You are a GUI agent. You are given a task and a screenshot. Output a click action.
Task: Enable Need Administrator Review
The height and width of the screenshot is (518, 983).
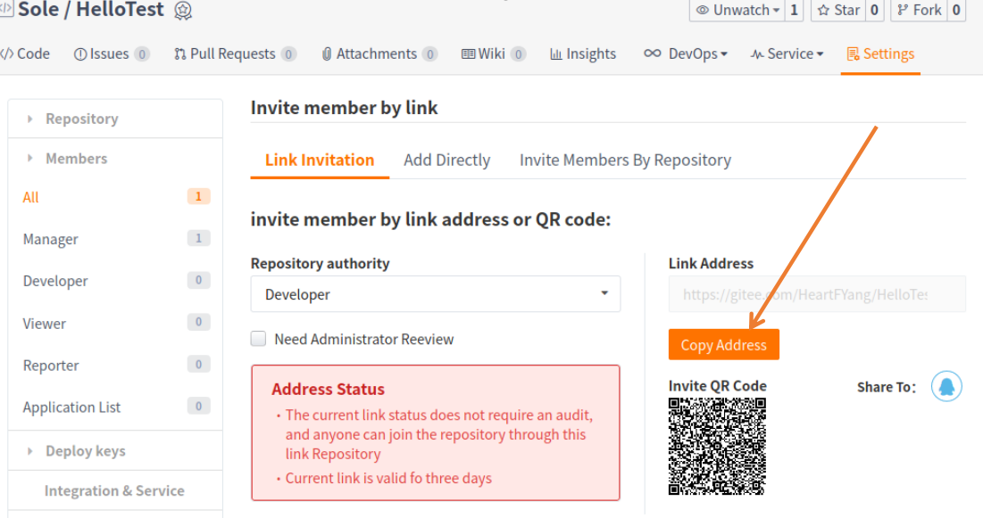point(258,339)
